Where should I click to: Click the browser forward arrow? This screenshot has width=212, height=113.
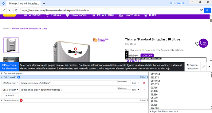pos(9,10)
